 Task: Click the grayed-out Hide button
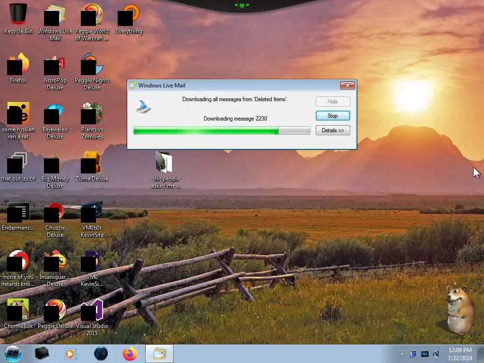(333, 102)
